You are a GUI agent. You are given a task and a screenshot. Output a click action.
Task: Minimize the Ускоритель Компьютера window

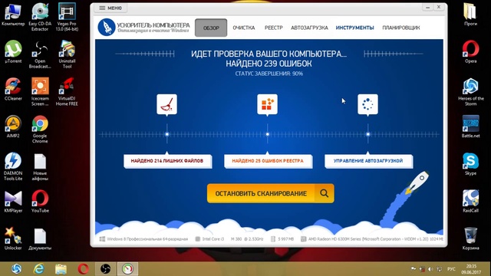[x=427, y=7]
